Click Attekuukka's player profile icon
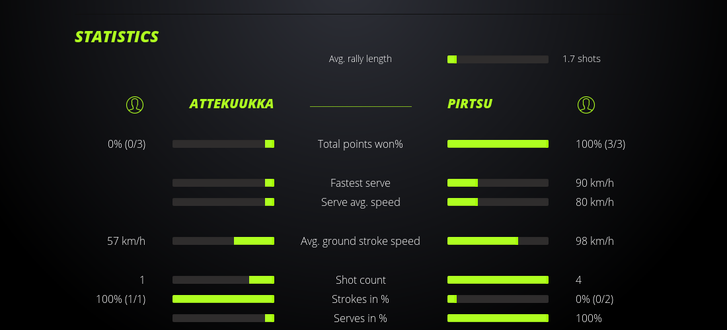Viewport: 727px width, 330px height. pyautogui.click(x=134, y=104)
